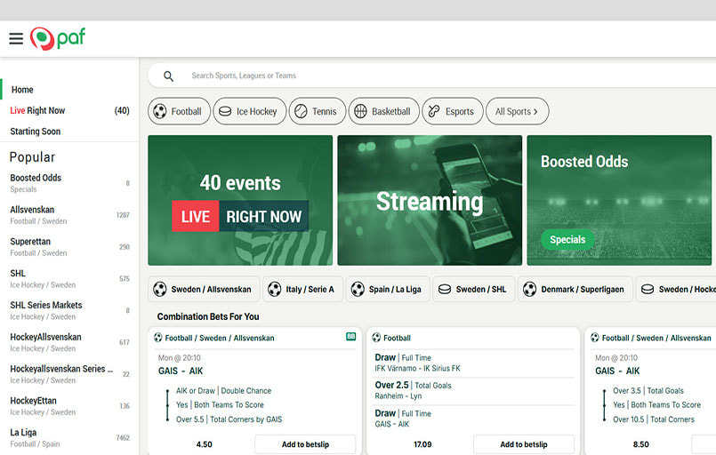Click the Paf logo
Viewport: 716px width, 455px height.
coord(58,38)
